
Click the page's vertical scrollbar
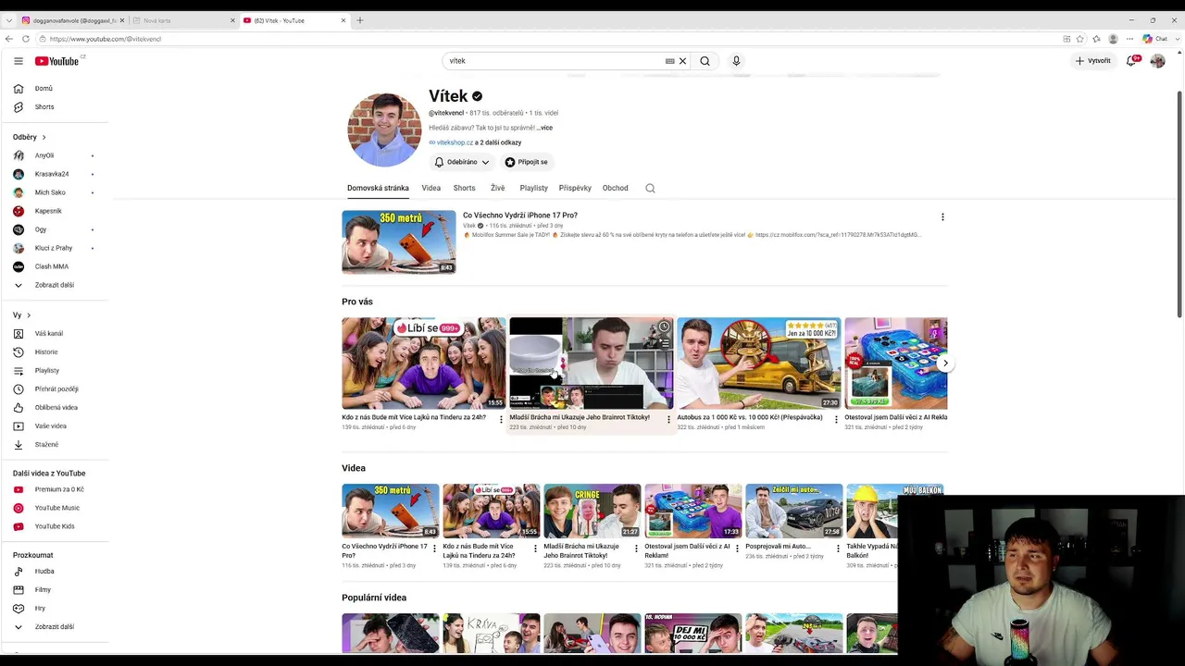1179,203
